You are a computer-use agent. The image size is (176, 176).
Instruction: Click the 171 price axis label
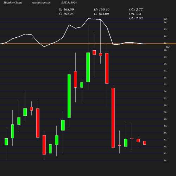[x=165, y=140]
